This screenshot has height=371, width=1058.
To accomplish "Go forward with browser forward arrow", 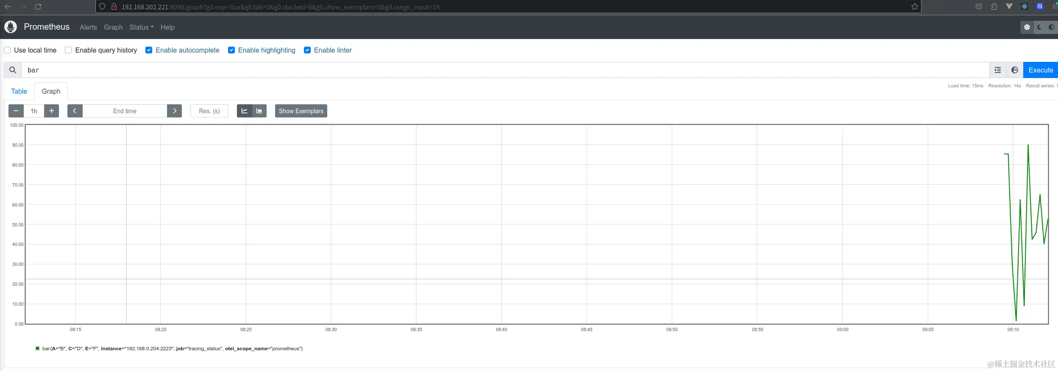I will (23, 7).
